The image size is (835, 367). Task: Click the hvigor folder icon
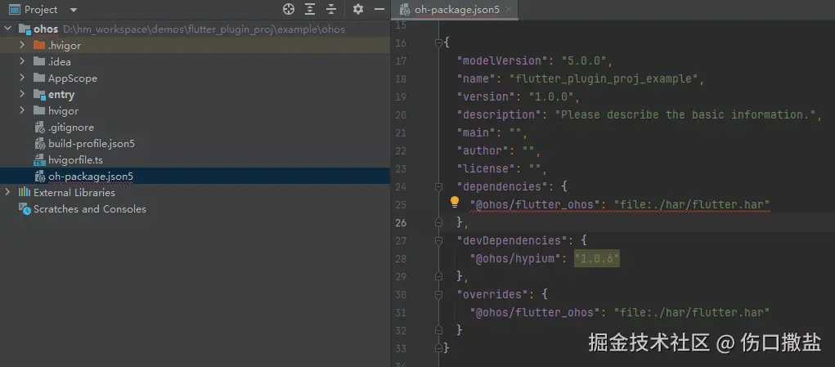point(39,110)
